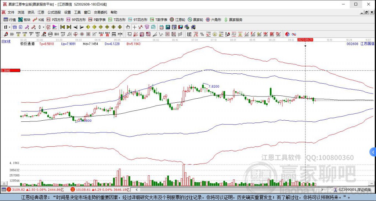Image resolution: width=376 pixels, height=201 pixels.
Task: Click the Bt=5.1943 indicator value
Action: coord(134,44)
